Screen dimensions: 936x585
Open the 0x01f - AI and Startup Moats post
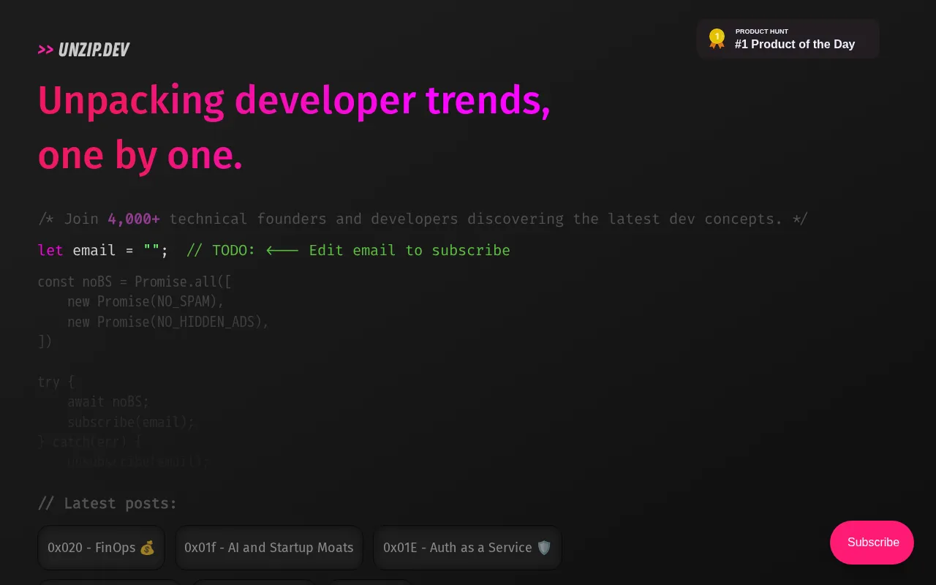(269, 548)
